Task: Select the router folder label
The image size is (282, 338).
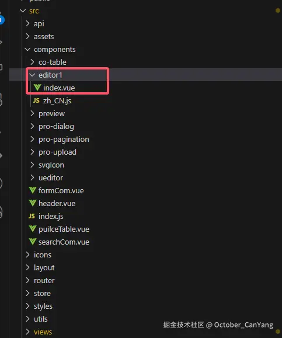Action: click(x=44, y=280)
